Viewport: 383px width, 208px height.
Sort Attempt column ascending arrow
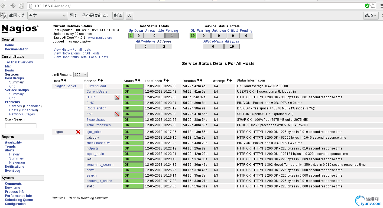pos(228,80)
